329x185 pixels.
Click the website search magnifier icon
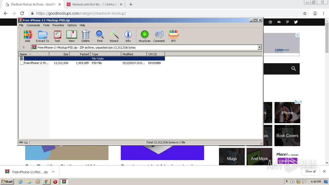[x=294, y=69]
